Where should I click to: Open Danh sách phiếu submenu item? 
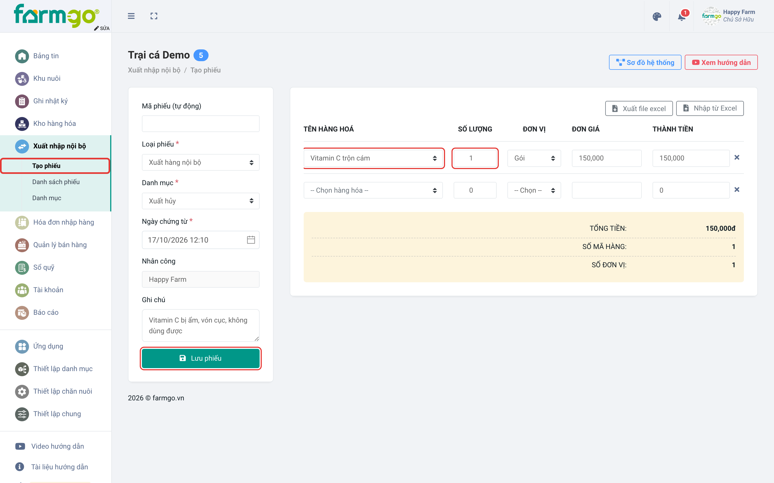click(x=56, y=182)
